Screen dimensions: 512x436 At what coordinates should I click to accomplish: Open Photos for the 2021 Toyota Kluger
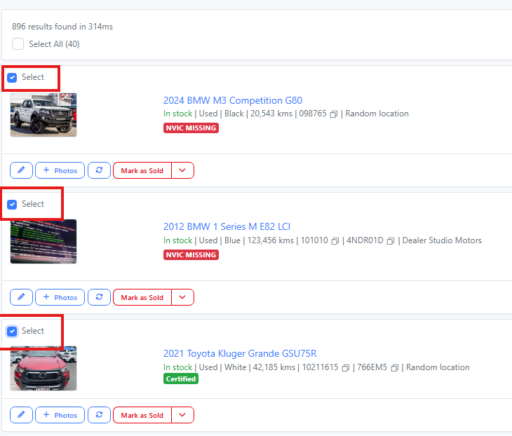coord(60,415)
